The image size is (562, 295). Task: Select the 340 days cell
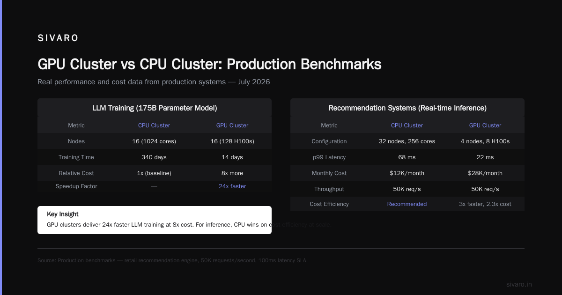[x=154, y=157]
